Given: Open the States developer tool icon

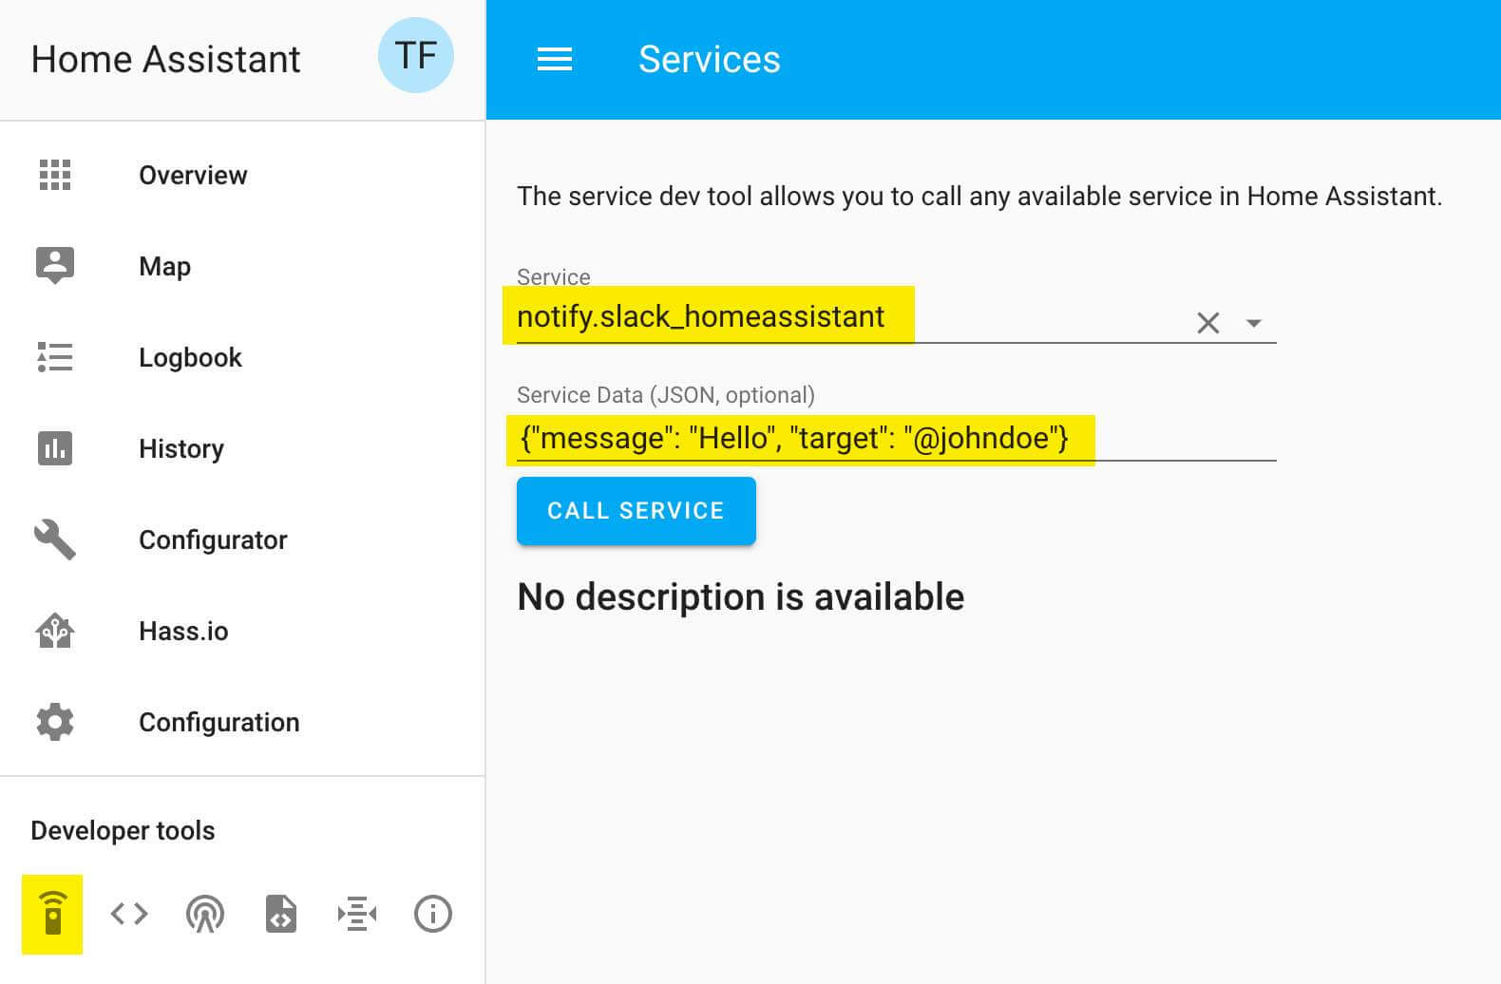Looking at the screenshot, I should point(129,914).
